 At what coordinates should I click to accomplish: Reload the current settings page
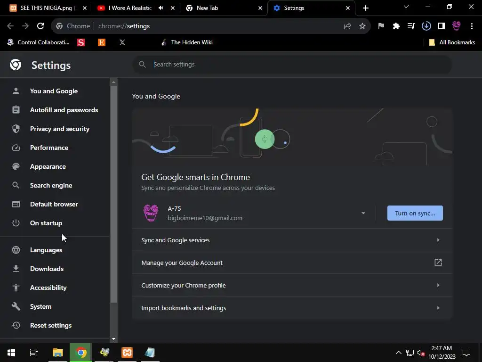pyautogui.click(x=40, y=26)
